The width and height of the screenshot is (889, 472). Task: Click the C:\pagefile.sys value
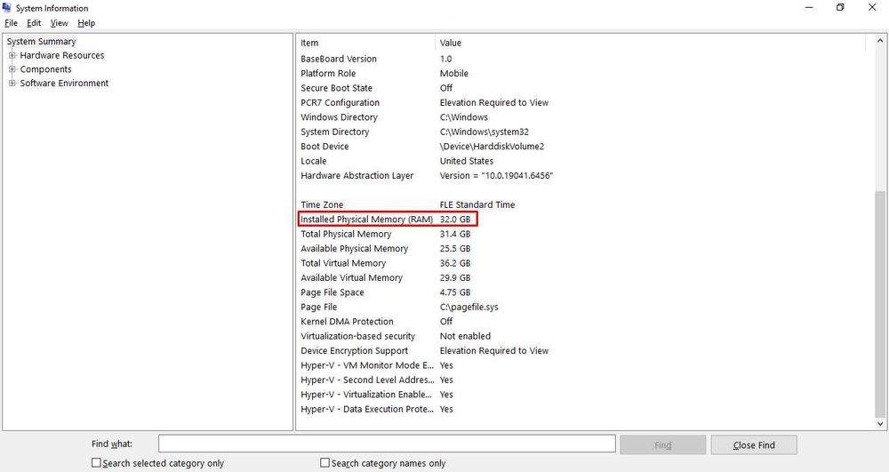(x=469, y=308)
